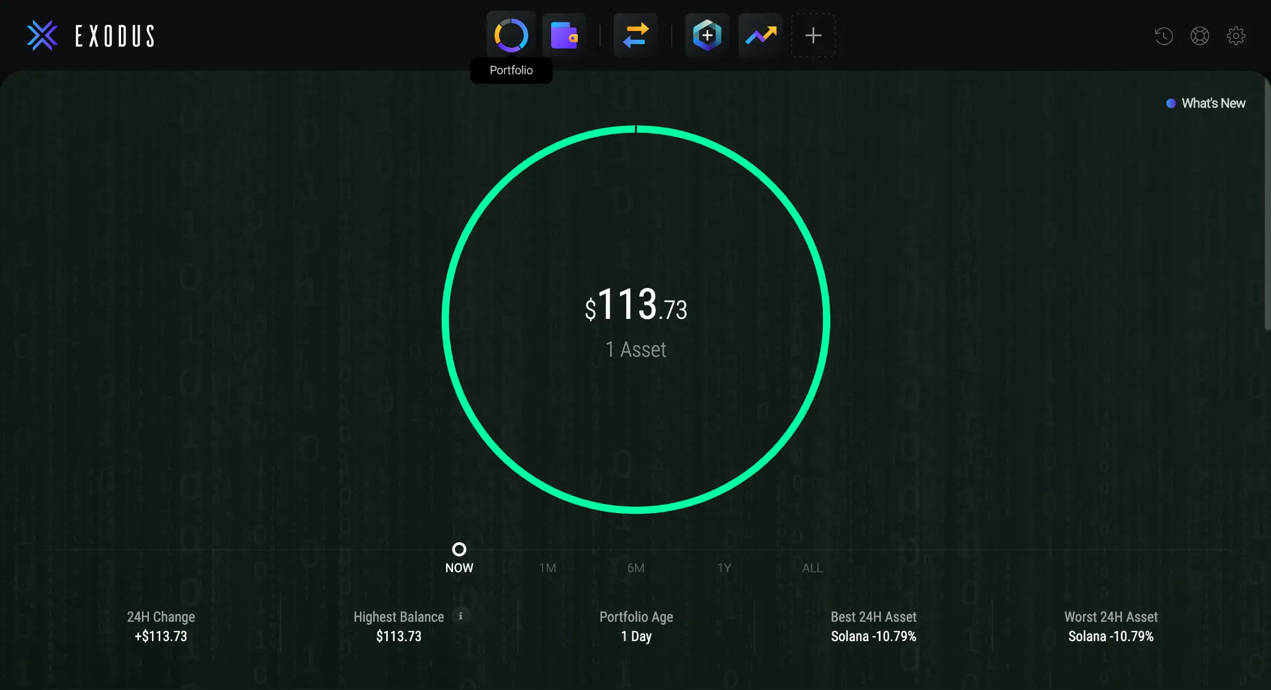This screenshot has height=690, width=1271.
Task: Click the 1 Asset label
Action: click(636, 349)
